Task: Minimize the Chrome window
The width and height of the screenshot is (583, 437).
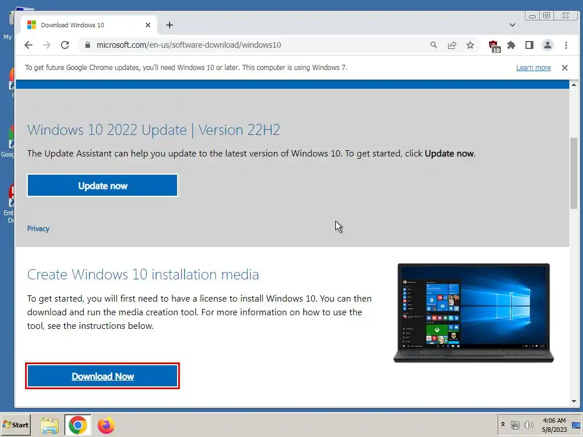Action: (x=532, y=15)
